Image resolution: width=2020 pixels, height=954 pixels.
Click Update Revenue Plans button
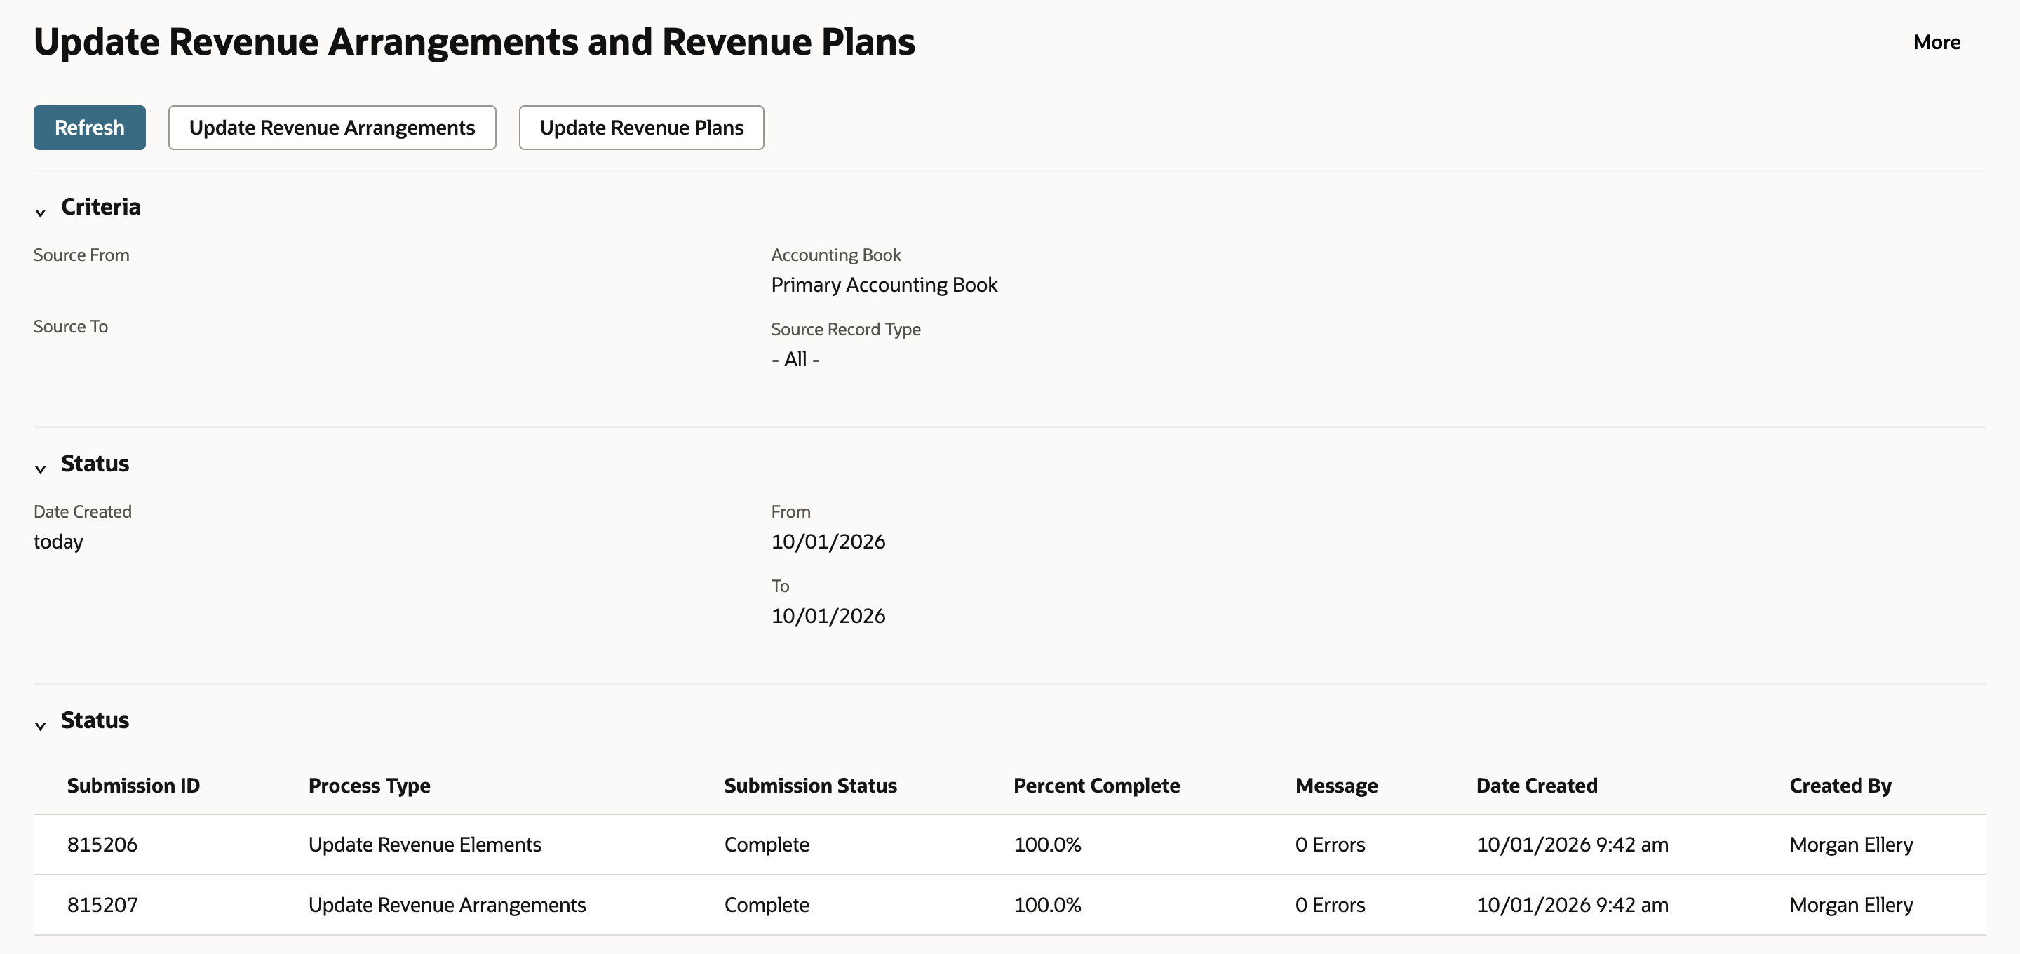(642, 127)
